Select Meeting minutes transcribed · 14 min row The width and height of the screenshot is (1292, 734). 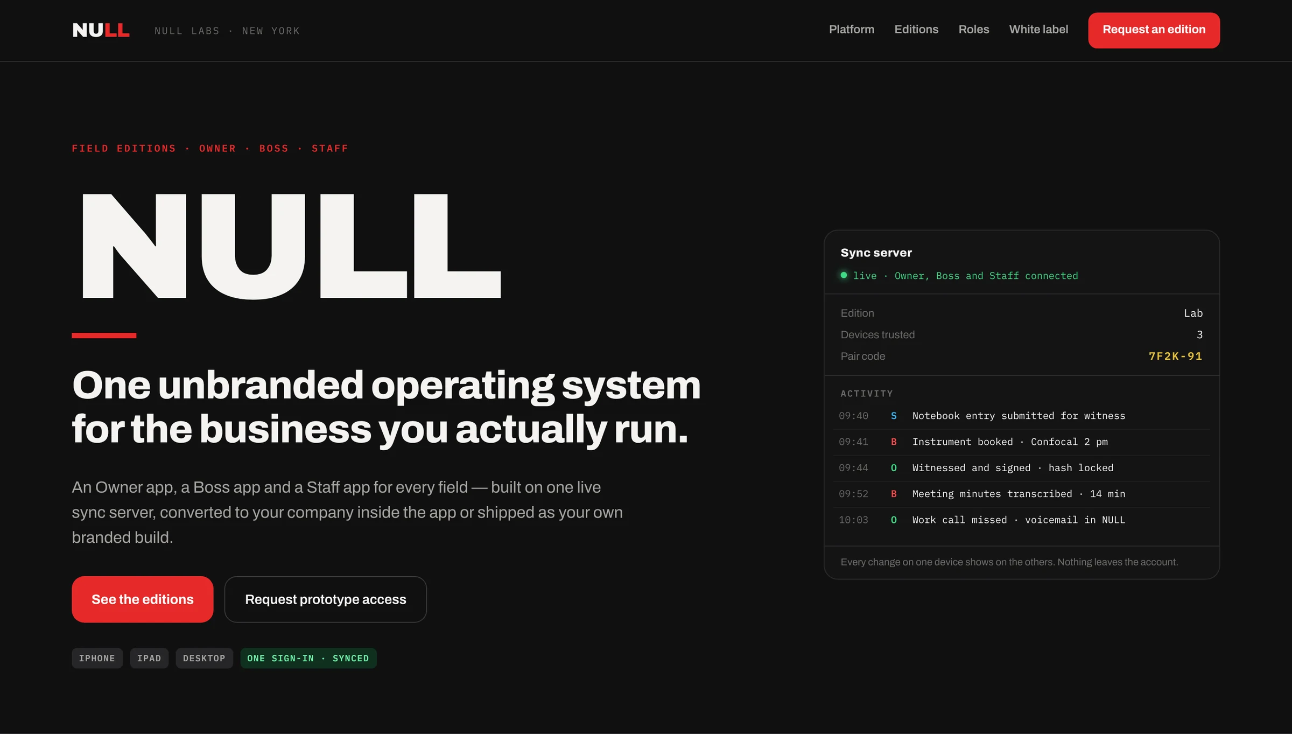pyautogui.click(x=1021, y=494)
